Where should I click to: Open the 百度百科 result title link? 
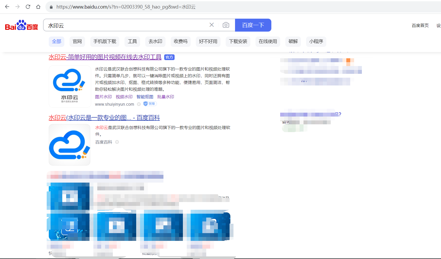(104, 118)
